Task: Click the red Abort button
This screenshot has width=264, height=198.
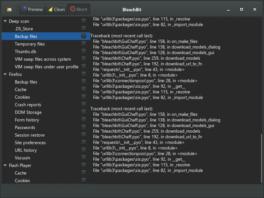Action: 79,9
